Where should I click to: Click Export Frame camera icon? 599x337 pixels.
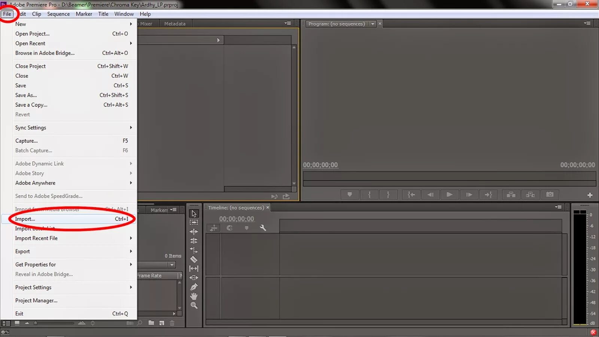[550, 194]
